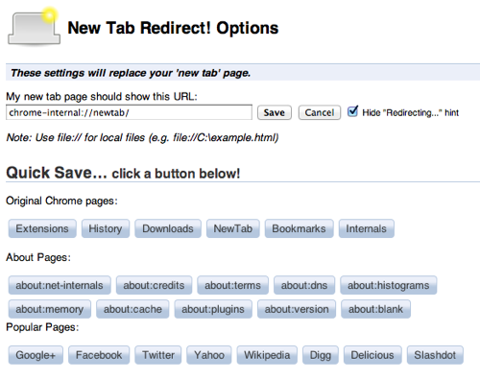Cancel the URL changes
This screenshot has height=380, width=480.
tap(320, 112)
